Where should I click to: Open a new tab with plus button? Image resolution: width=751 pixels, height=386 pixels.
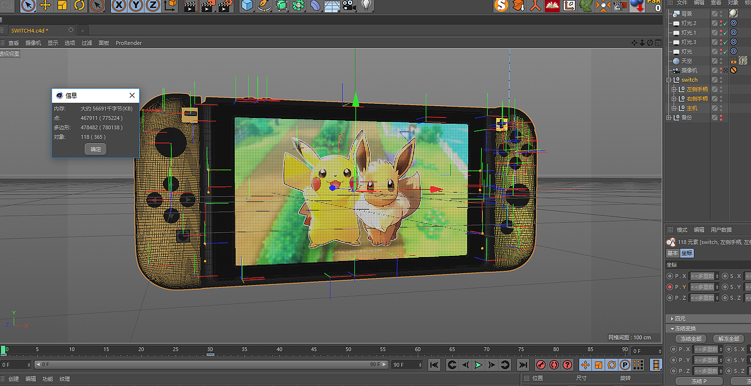point(83,30)
